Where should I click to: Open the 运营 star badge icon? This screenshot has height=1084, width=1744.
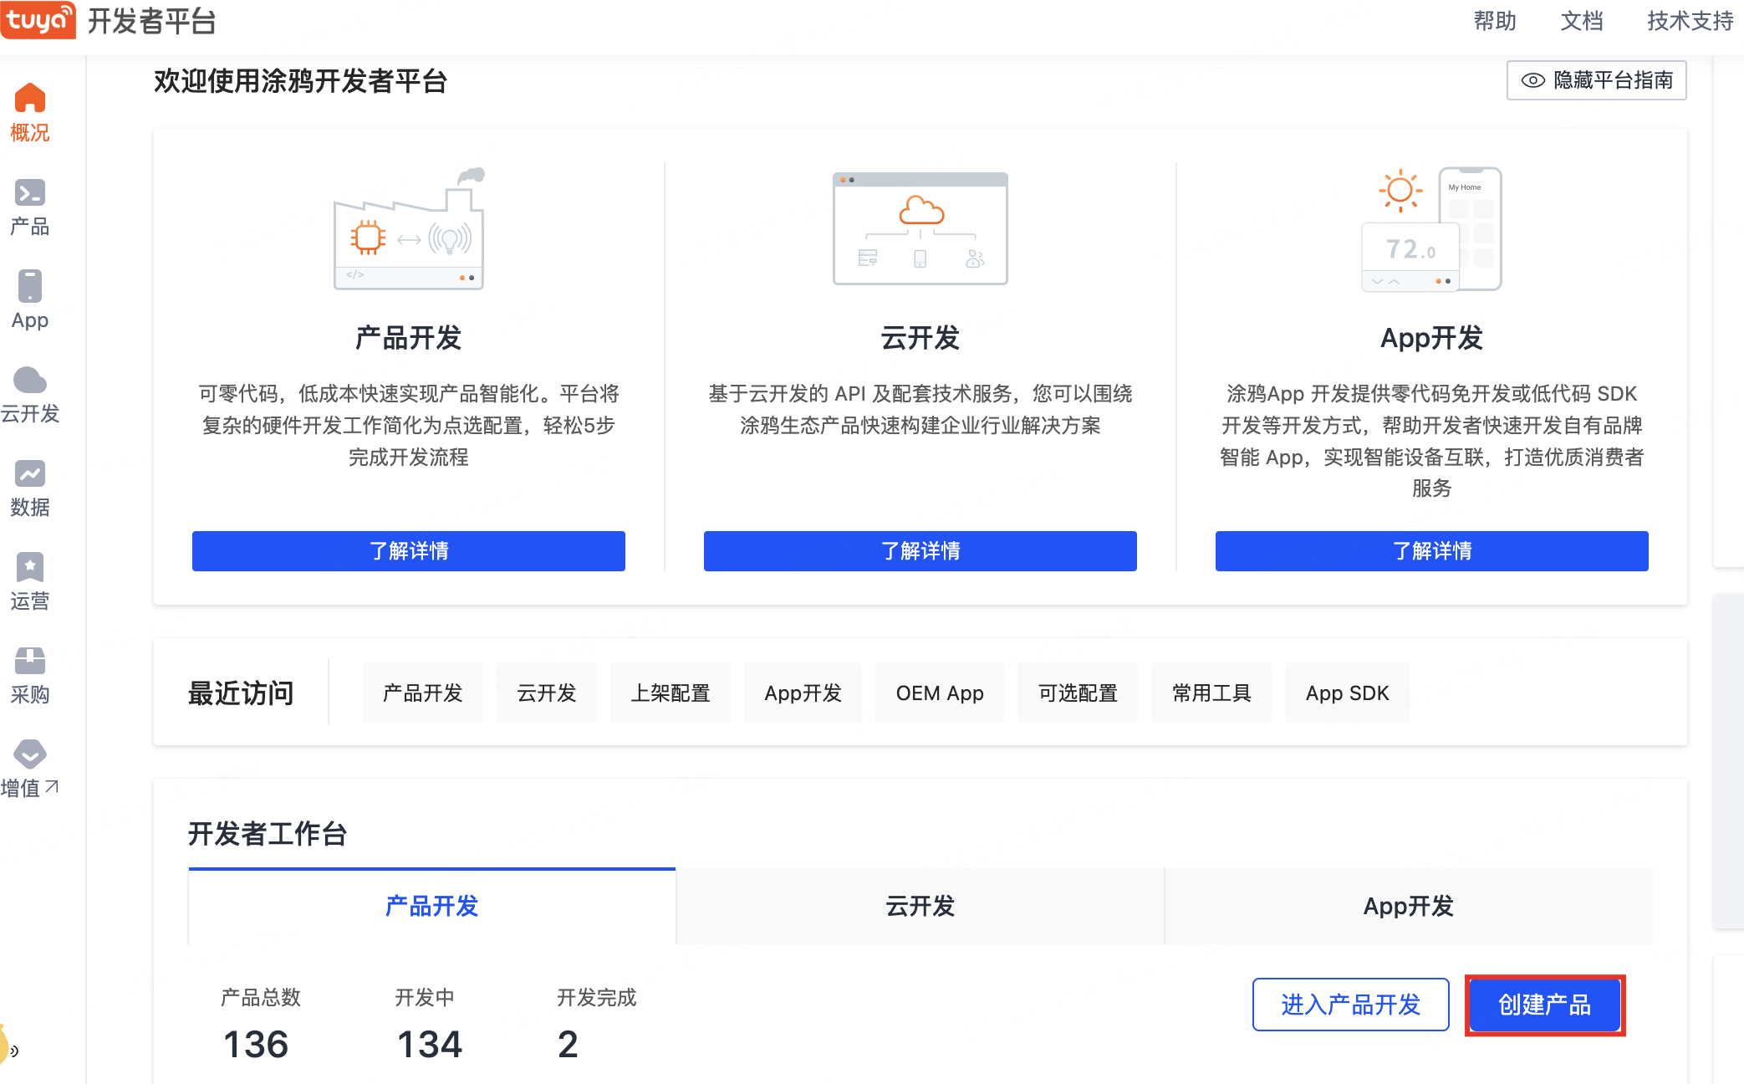30,567
